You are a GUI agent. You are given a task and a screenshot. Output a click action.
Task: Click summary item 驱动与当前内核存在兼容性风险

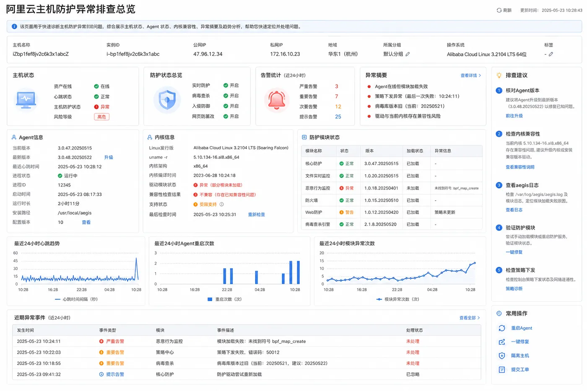click(x=408, y=116)
